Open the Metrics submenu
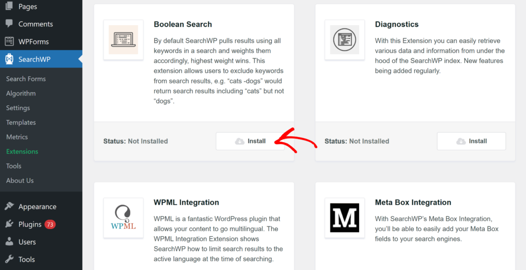 (17, 137)
